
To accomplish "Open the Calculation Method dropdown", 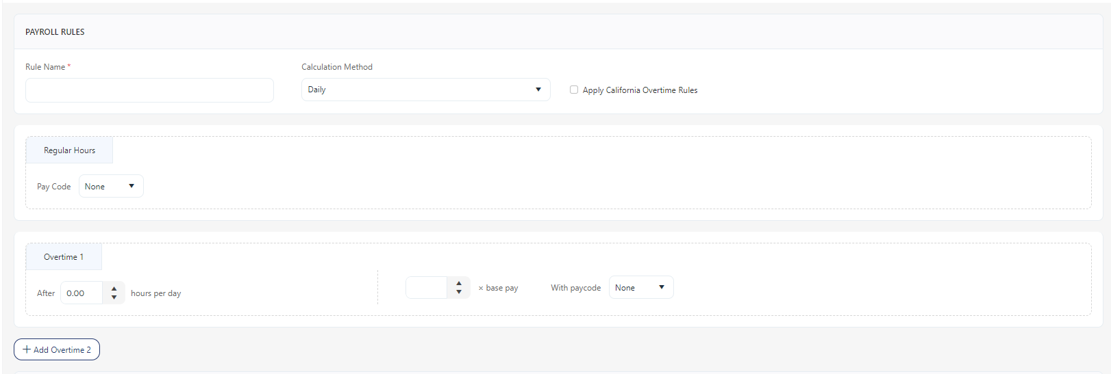I will click(425, 90).
